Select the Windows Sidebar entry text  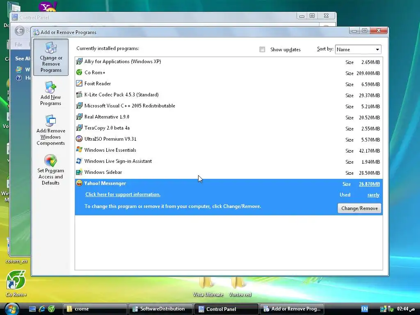103,172
